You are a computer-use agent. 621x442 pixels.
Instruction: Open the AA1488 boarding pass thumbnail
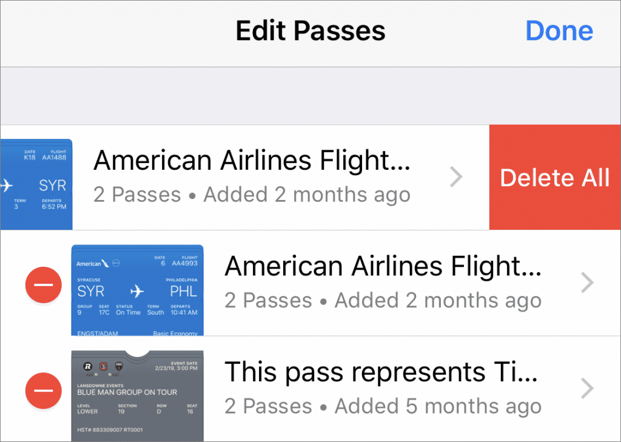(x=36, y=184)
